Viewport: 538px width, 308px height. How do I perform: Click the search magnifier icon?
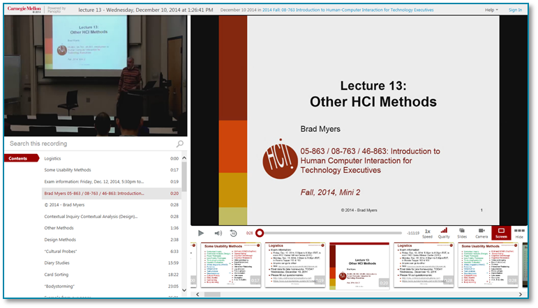pos(180,144)
